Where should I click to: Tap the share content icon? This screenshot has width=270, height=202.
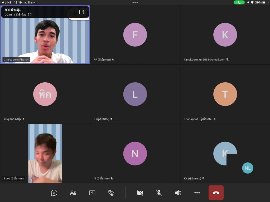[x=92, y=193]
